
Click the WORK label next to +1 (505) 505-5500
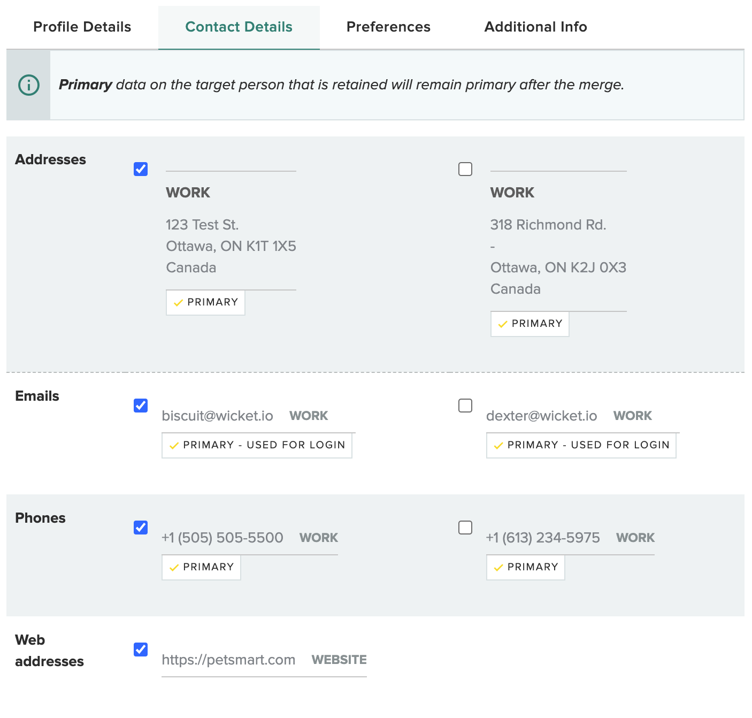coord(319,538)
